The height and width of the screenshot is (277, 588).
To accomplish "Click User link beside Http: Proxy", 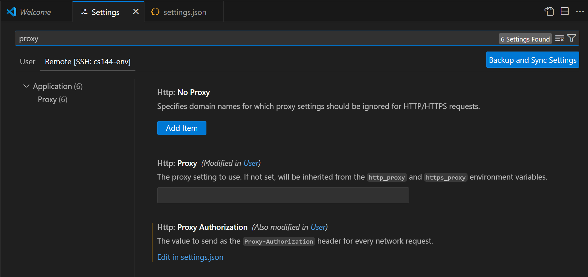I will [x=251, y=163].
